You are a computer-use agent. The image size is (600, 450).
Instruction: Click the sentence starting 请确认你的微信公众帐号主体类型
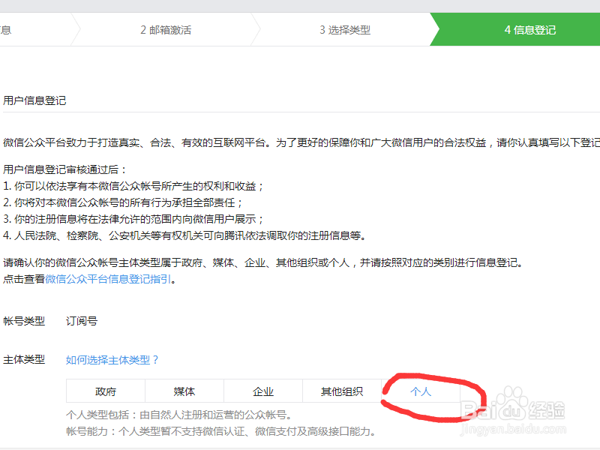pos(263,263)
